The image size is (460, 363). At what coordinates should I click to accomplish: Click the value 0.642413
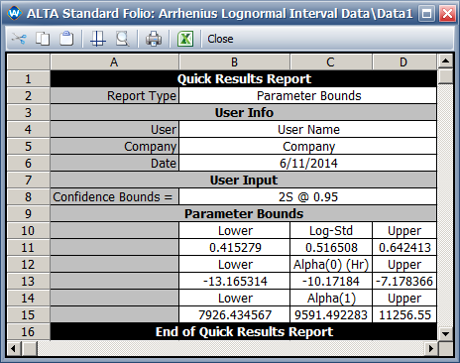point(404,248)
